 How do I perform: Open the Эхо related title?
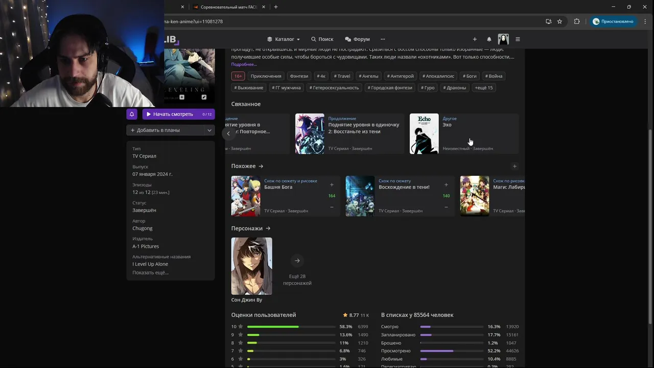click(464, 133)
